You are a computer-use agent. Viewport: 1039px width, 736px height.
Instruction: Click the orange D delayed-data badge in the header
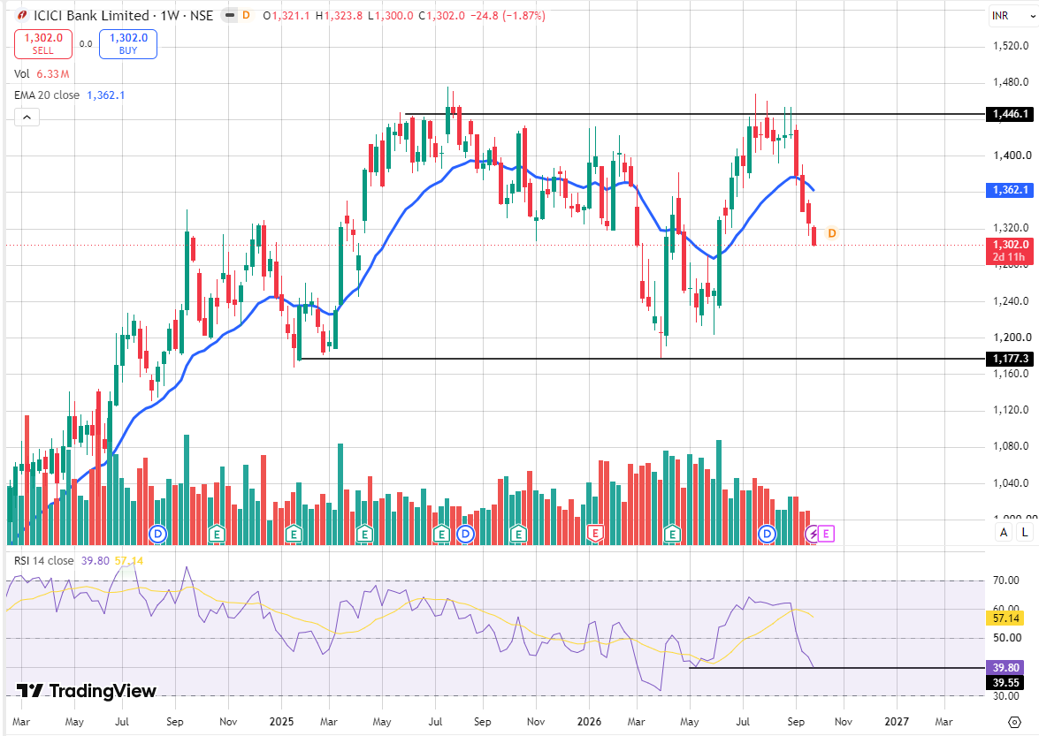[246, 15]
